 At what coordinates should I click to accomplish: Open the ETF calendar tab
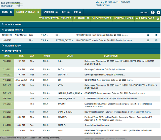(66, 12)
